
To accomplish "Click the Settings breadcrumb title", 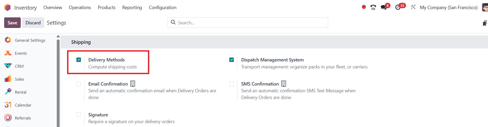I will (x=56, y=23).
